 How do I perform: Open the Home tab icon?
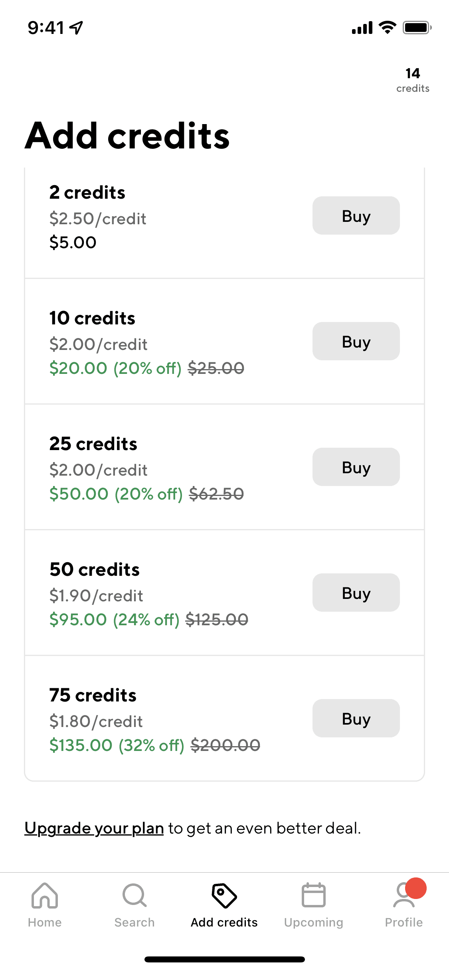45,895
